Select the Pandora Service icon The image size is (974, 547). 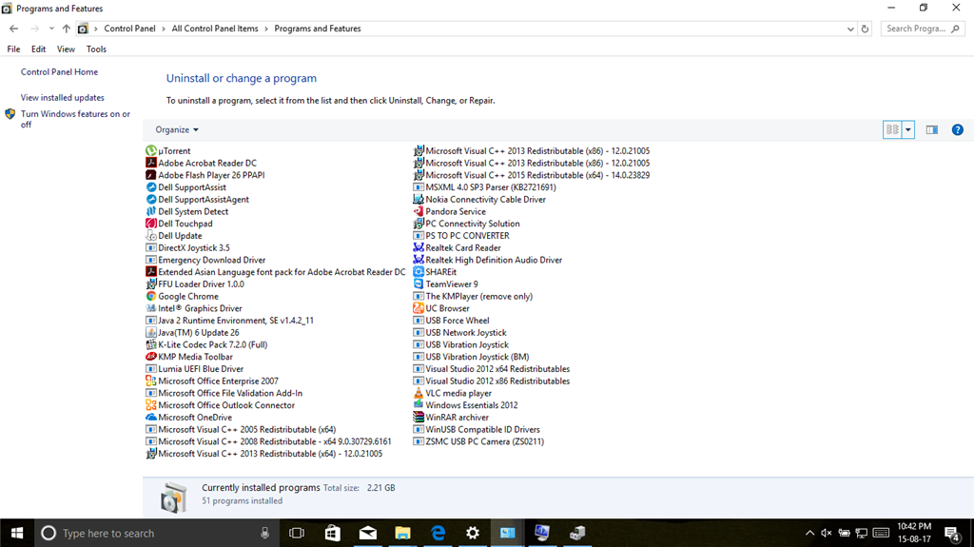point(419,211)
